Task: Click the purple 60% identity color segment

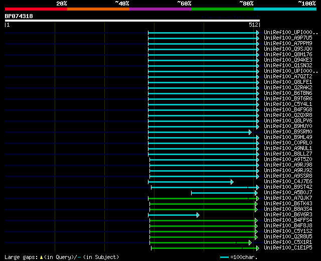Action: click(160, 9)
